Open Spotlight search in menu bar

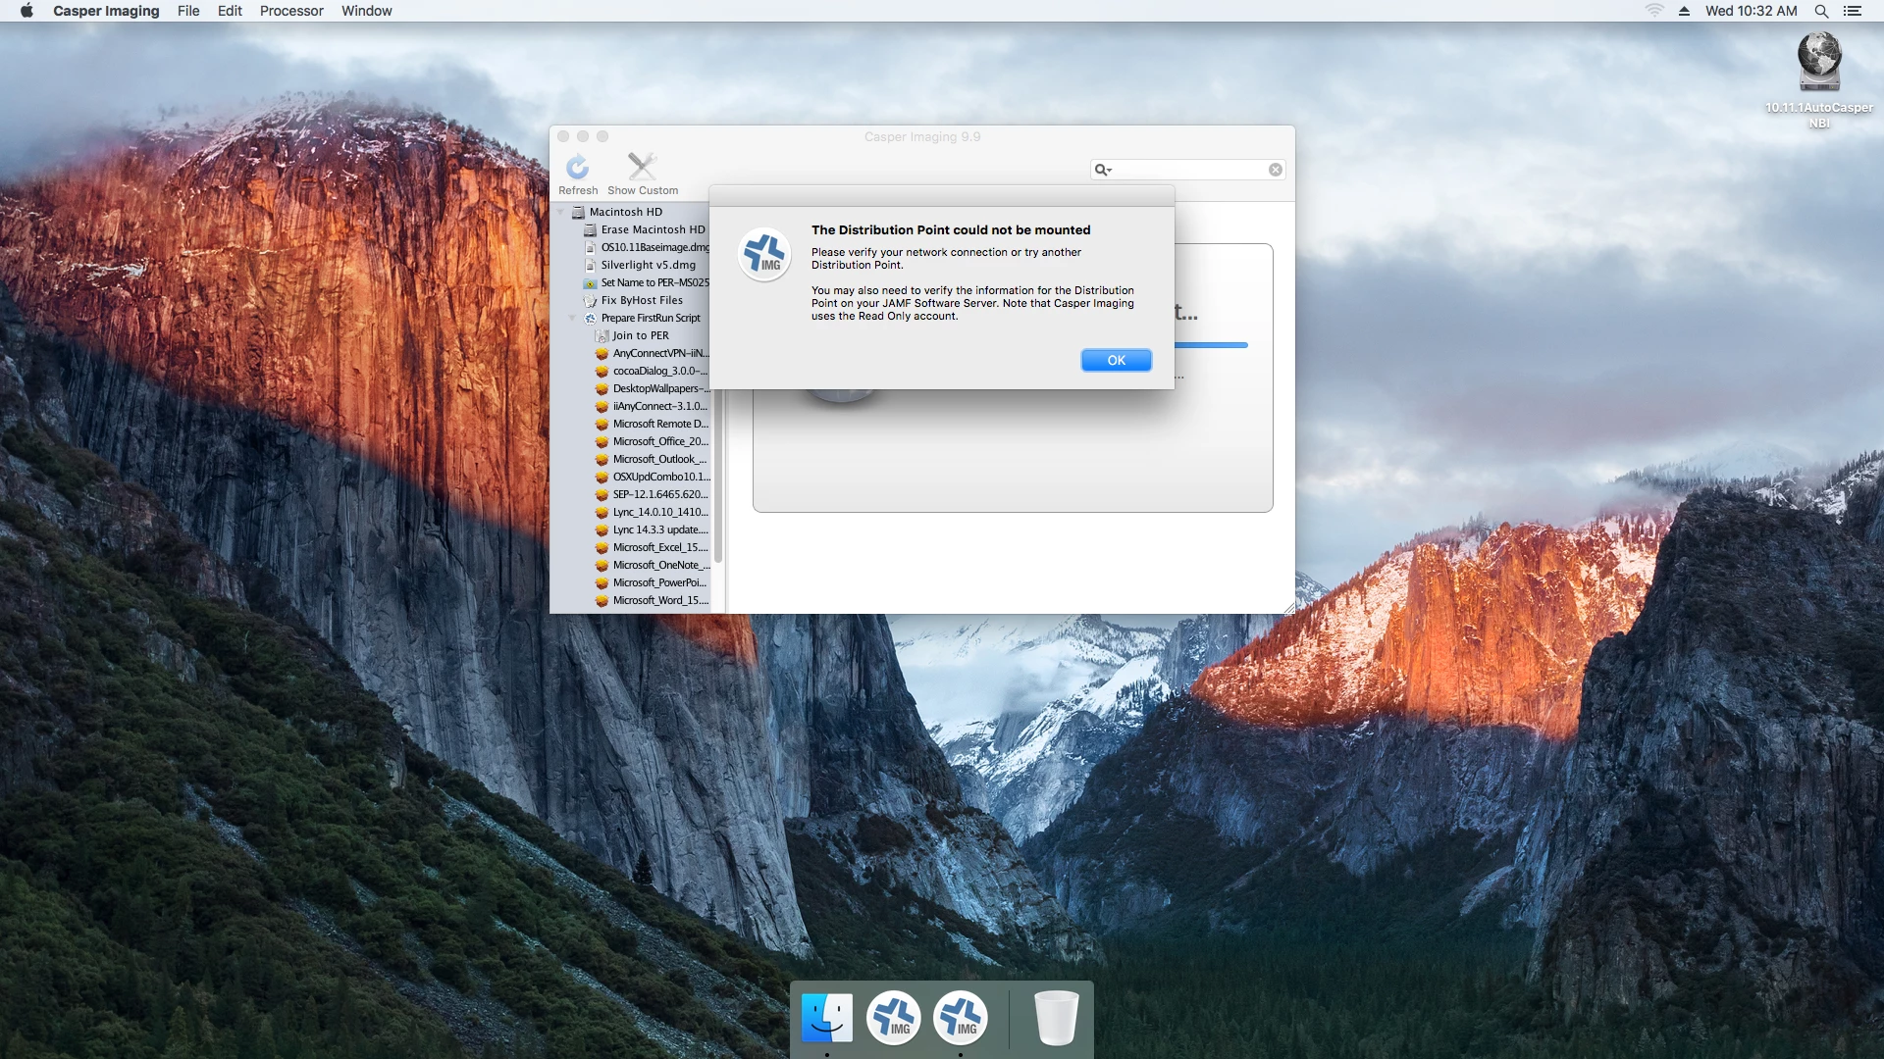pos(1820,11)
